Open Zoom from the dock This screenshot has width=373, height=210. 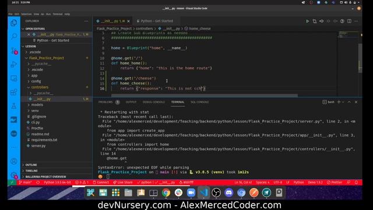tap(191, 192)
